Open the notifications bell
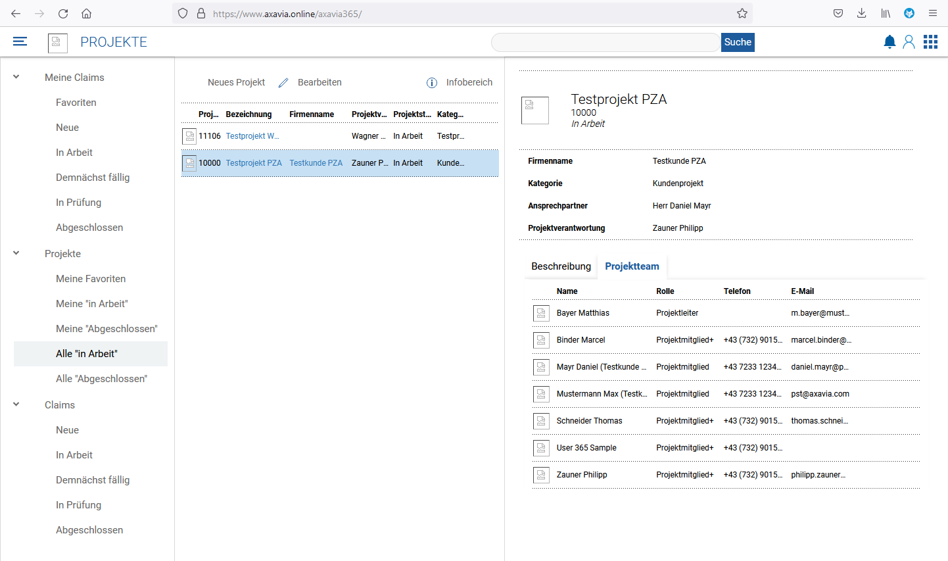Screen dimensions: 948x561 (x=889, y=42)
